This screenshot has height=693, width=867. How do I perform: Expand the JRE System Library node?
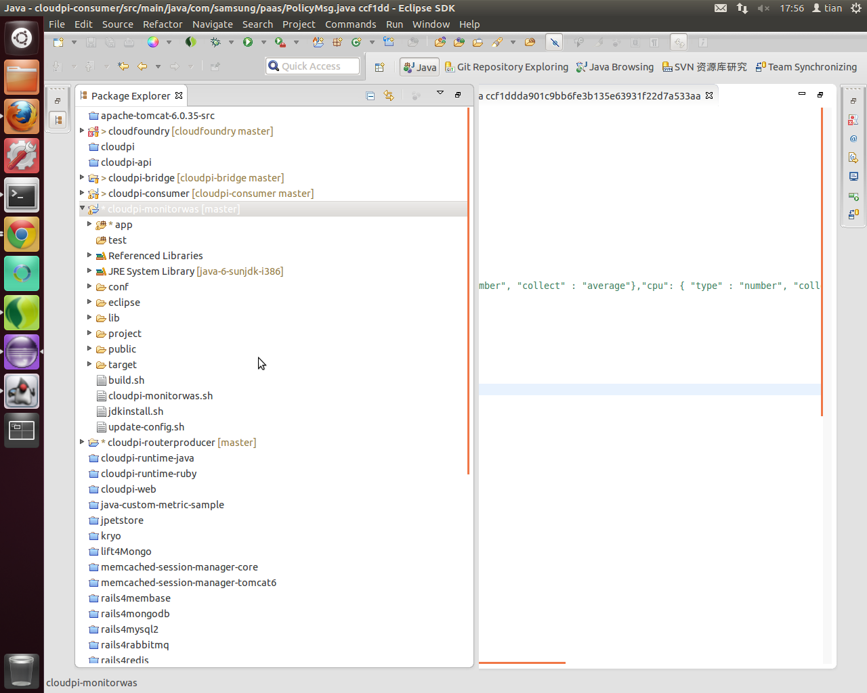click(x=89, y=271)
